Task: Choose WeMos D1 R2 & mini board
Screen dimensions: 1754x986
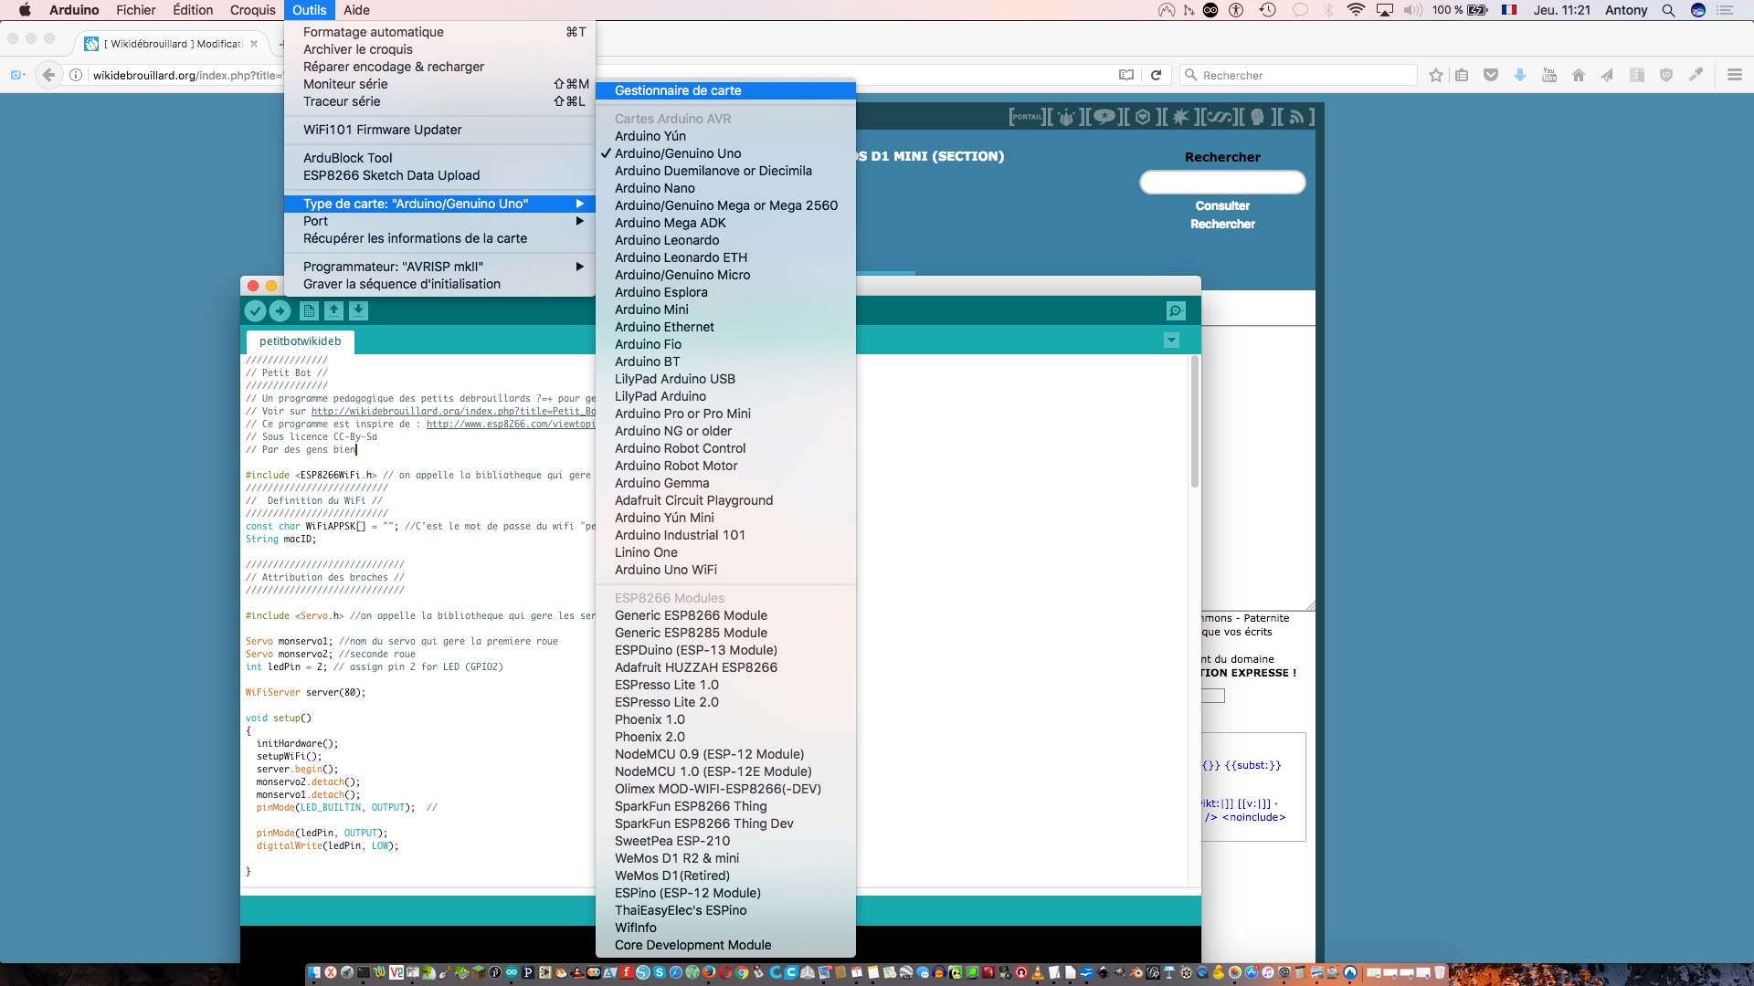Action: tap(676, 858)
